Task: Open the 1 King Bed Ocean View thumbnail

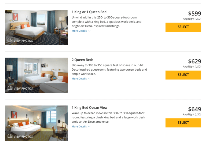Action: tap(36, 119)
